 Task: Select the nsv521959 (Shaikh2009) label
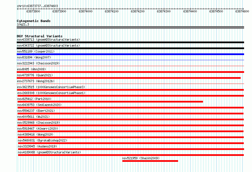coord(141,158)
